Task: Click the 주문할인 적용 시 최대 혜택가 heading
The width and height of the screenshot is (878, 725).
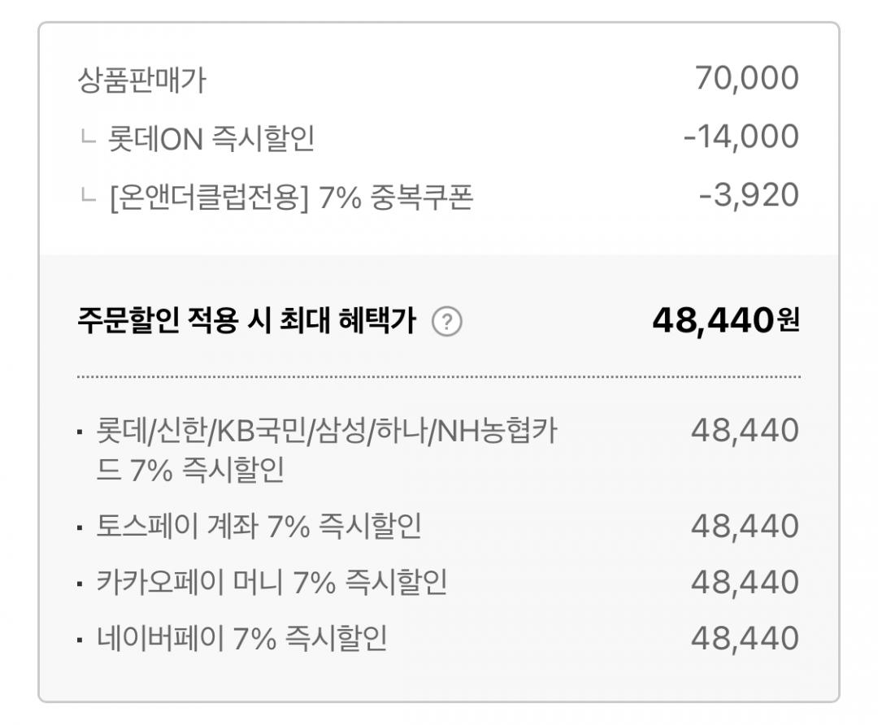Action: click(x=246, y=323)
